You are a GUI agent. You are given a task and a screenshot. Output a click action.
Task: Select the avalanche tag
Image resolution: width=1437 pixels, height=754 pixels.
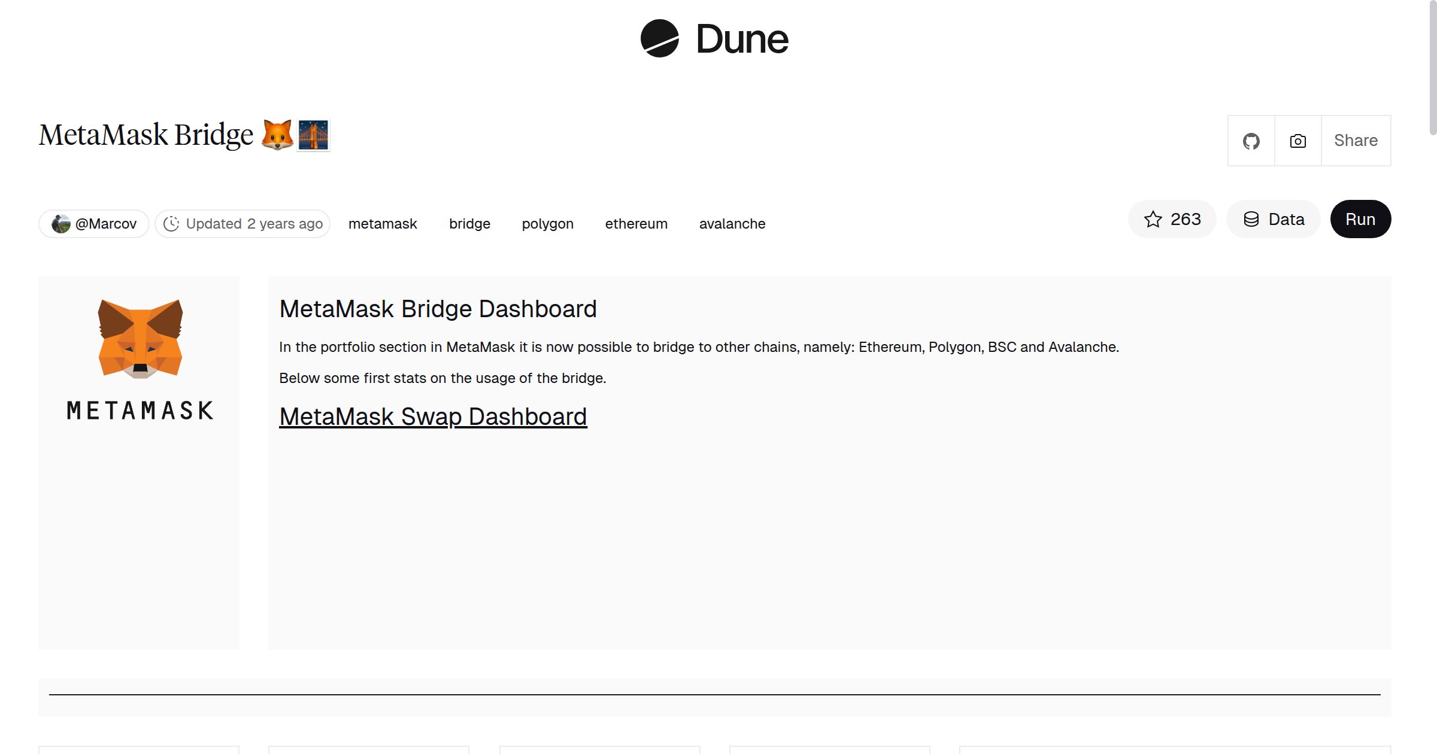point(732,223)
